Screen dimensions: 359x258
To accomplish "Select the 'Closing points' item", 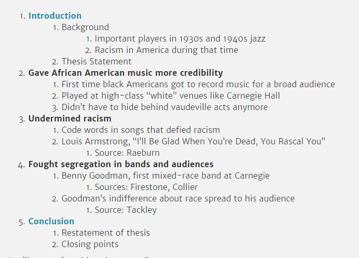I will (90, 245).
